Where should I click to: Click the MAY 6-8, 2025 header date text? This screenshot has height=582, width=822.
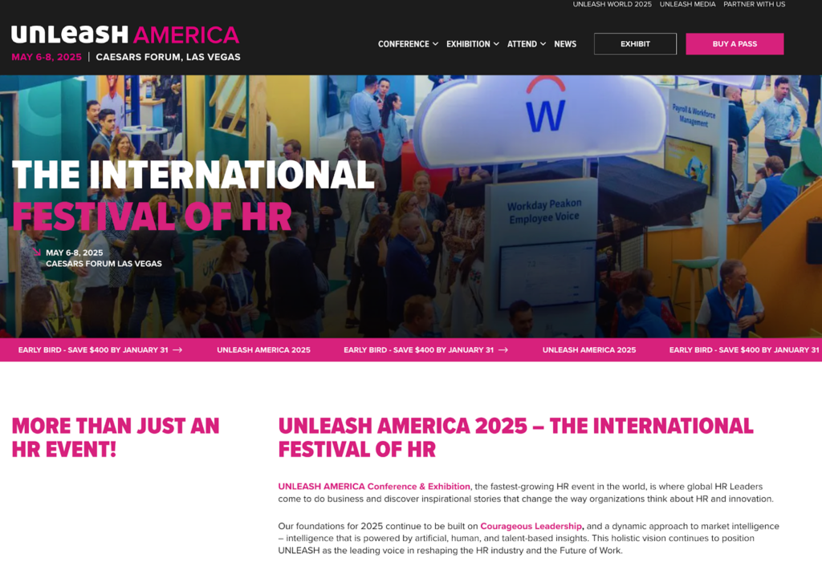click(47, 57)
